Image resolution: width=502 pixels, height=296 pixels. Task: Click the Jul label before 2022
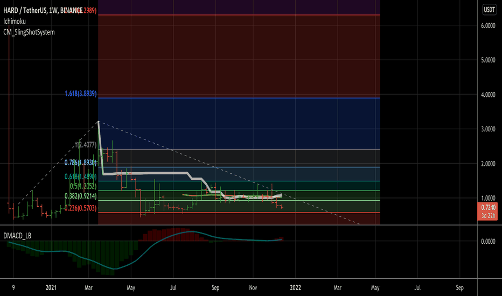point(173,288)
